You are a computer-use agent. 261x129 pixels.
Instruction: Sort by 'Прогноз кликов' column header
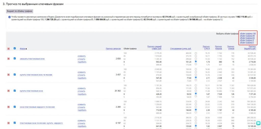[231, 48]
